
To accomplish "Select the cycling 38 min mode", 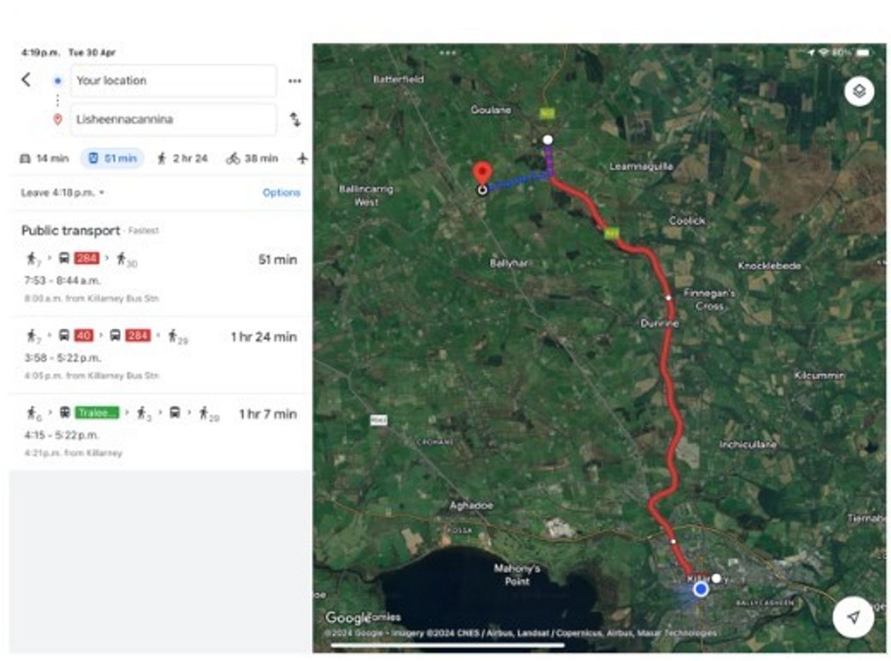I will (252, 159).
